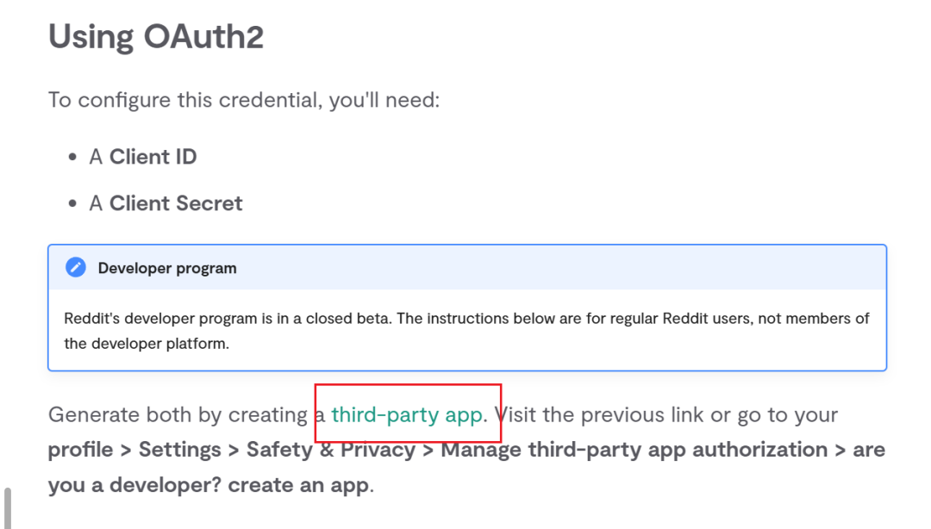Click the closed beta notice body text
The width and height of the screenshot is (931, 529).
(466, 331)
